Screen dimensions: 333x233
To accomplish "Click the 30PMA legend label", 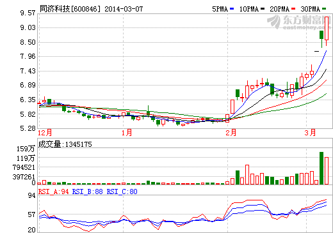I will (311, 9).
